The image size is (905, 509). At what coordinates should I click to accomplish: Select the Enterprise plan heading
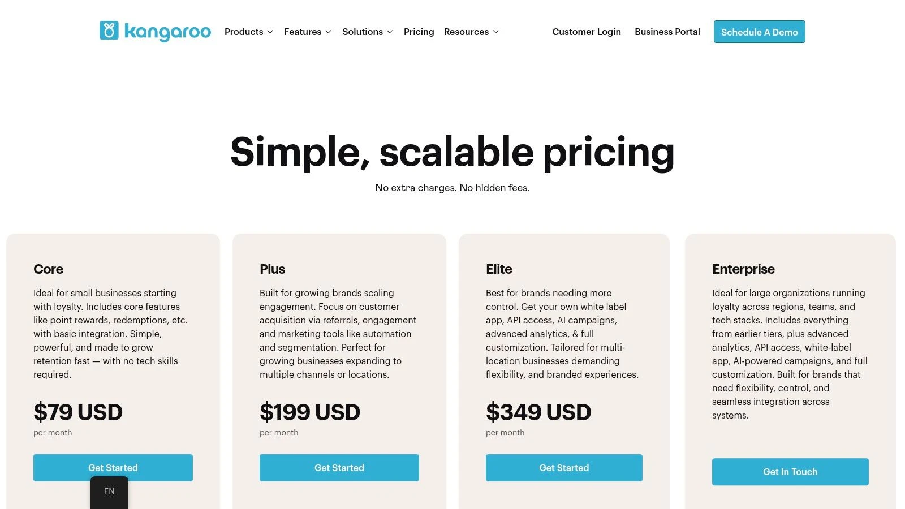coord(743,269)
